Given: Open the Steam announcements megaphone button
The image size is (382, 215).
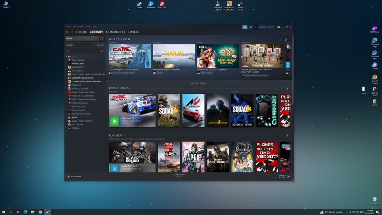Looking at the screenshot, I should [245, 27].
